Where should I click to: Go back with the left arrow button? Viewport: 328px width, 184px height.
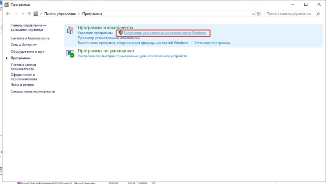8,14
